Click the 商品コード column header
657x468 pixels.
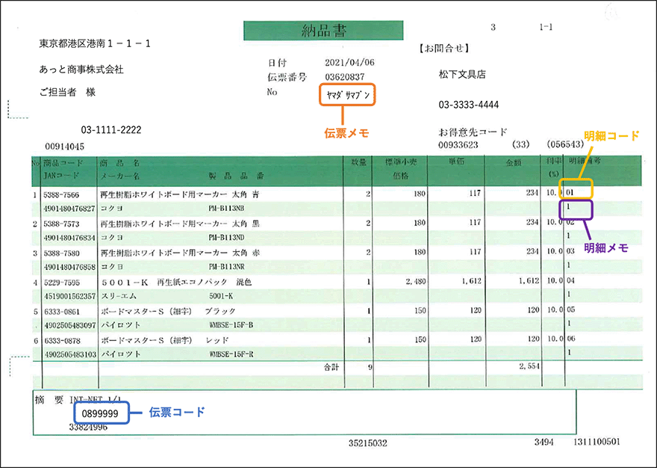(x=63, y=163)
